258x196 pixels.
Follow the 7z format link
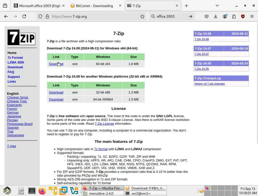pyautogui.click(x=101, y=149)
